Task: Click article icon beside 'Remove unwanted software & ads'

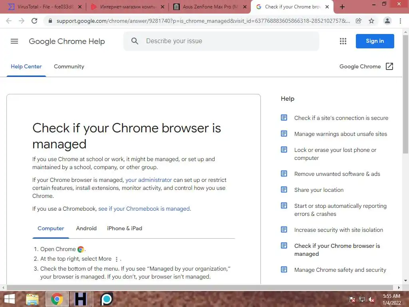Action: [x=284, y=173]
